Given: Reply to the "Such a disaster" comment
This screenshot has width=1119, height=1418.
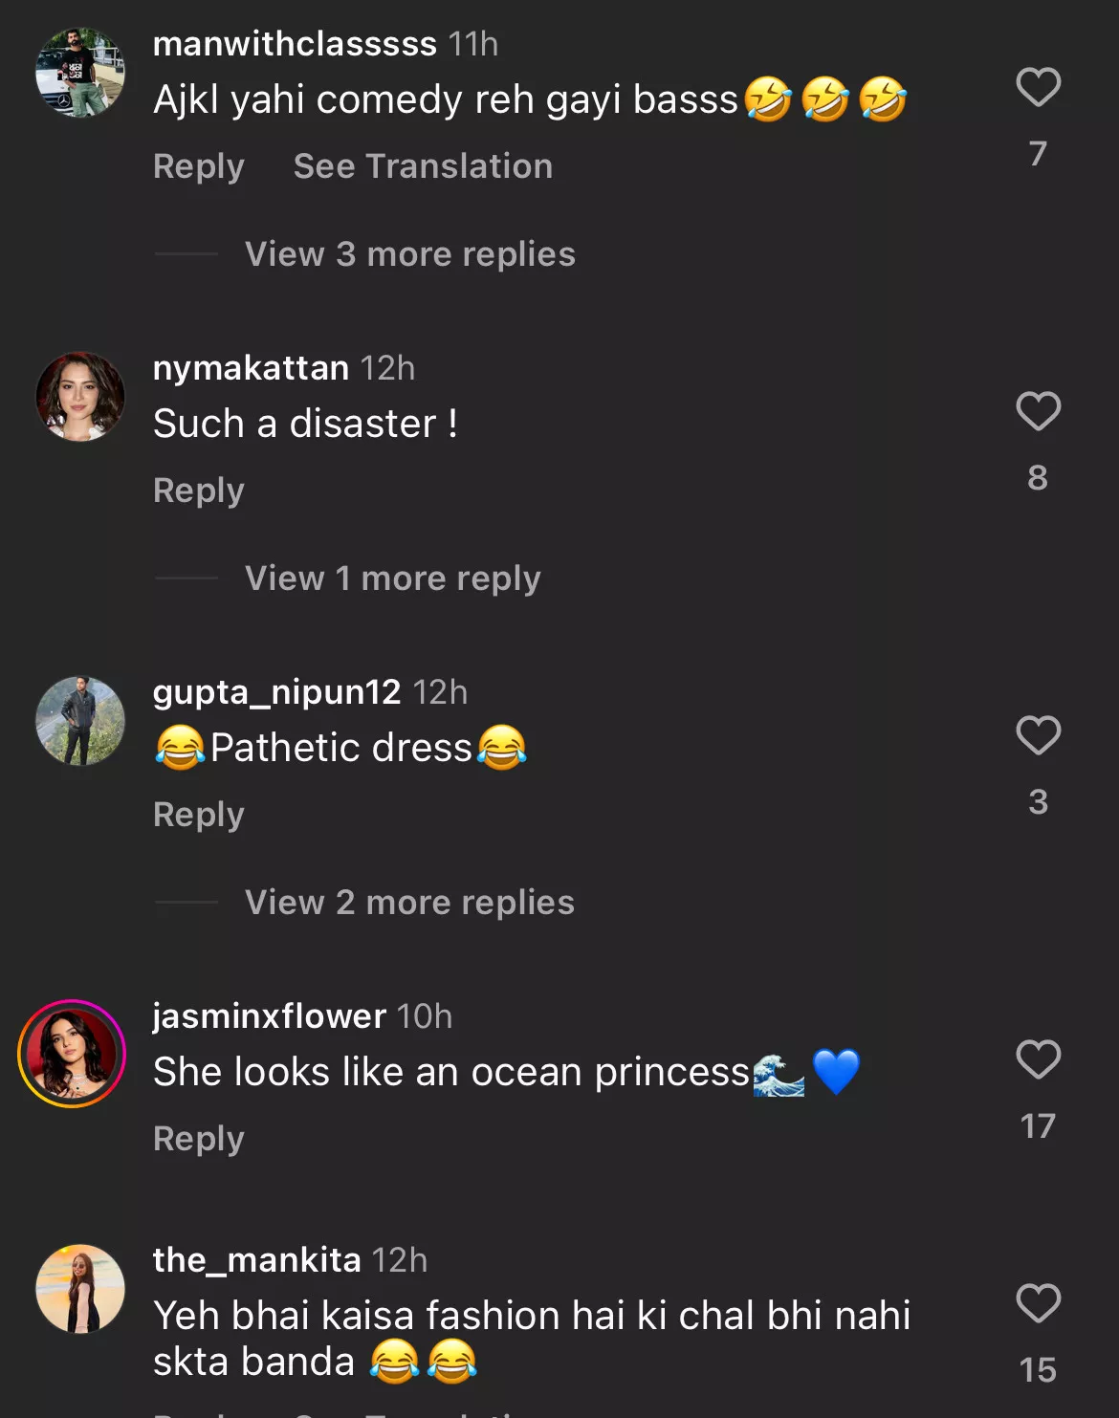Looking at the screenshot, I should [199, 491].
